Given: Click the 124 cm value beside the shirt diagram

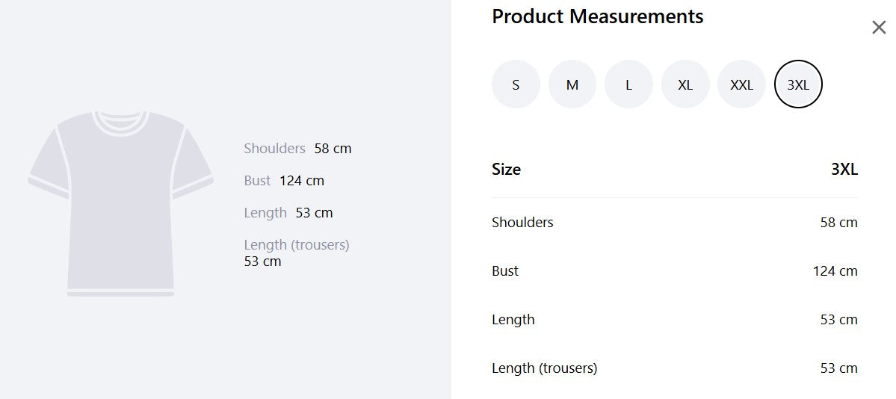Looking at the screenshot, I should point(302,181).
